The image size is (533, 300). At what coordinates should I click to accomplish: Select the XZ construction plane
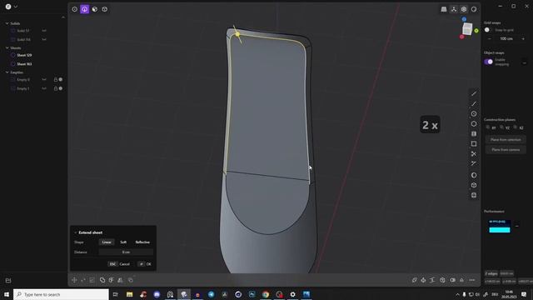[519, 127]
